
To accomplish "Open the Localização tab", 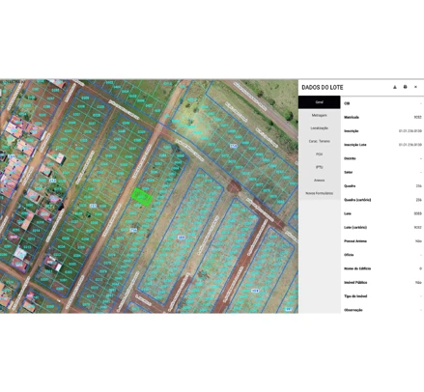I will click(319, 128).
